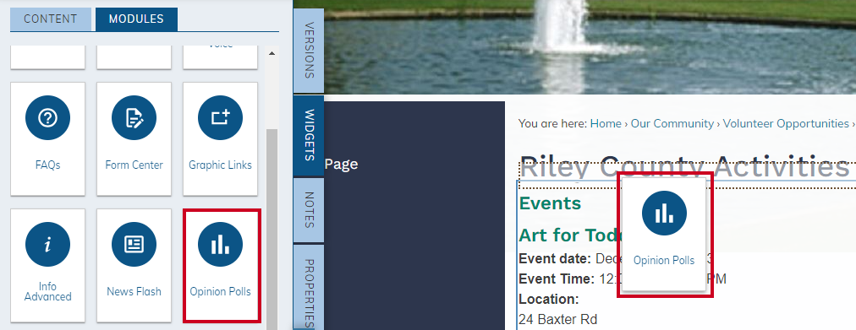Viewport: 856px width, 330px height.
Task: Follow the Home breadcrumb link
Action: tap(606, 123)
